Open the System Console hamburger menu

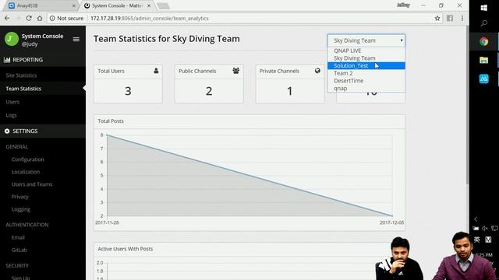pos(76,40)
